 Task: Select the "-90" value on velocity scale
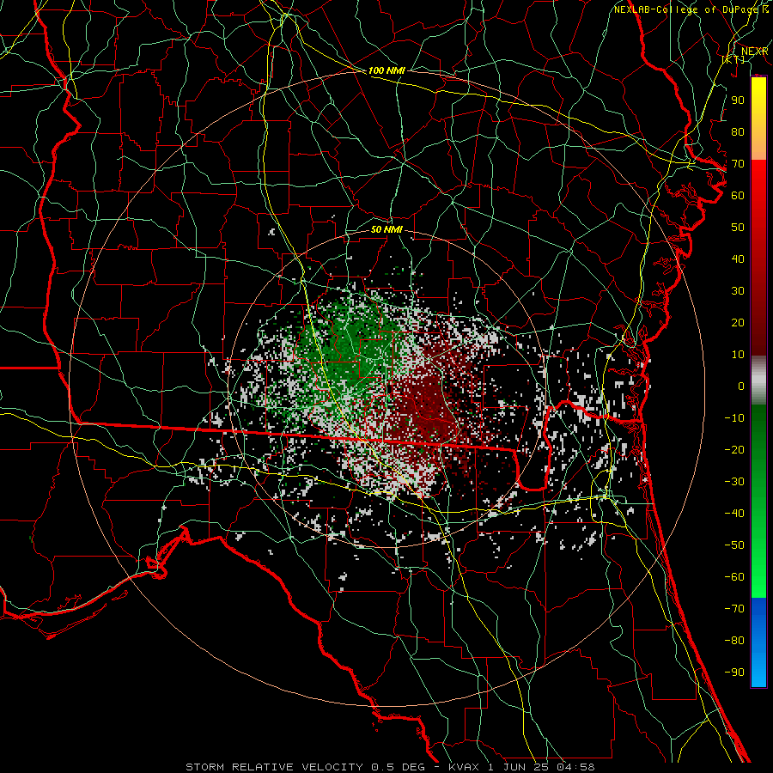734,673
